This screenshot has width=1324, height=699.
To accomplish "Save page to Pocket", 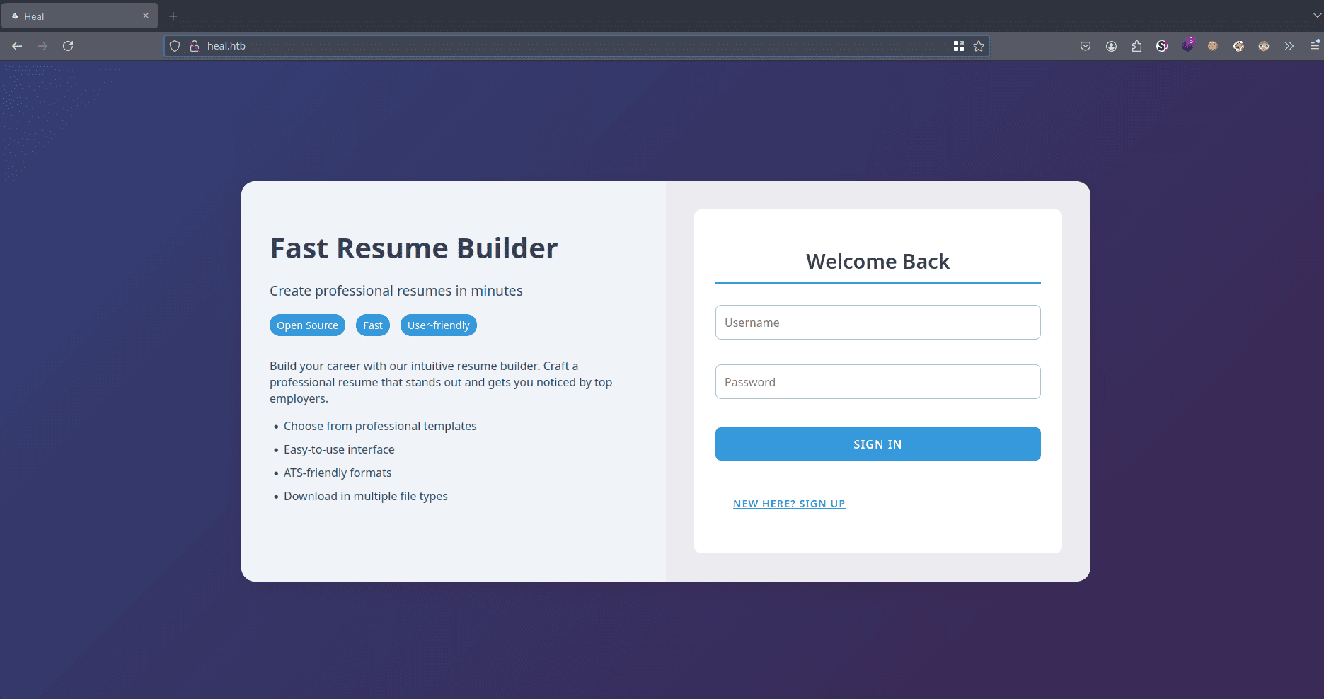I will [1086, 46].
